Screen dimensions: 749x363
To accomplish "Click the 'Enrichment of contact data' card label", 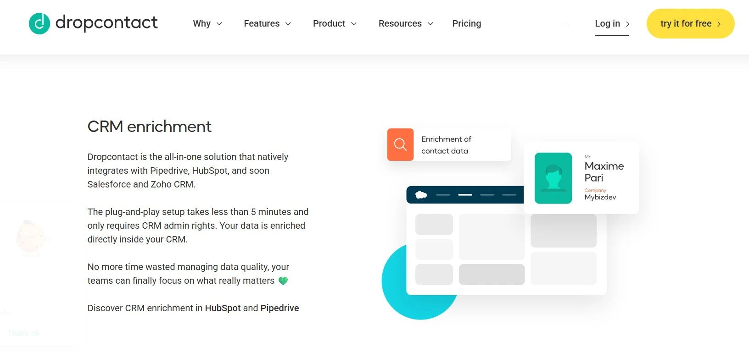I will (x=447, y=145).
